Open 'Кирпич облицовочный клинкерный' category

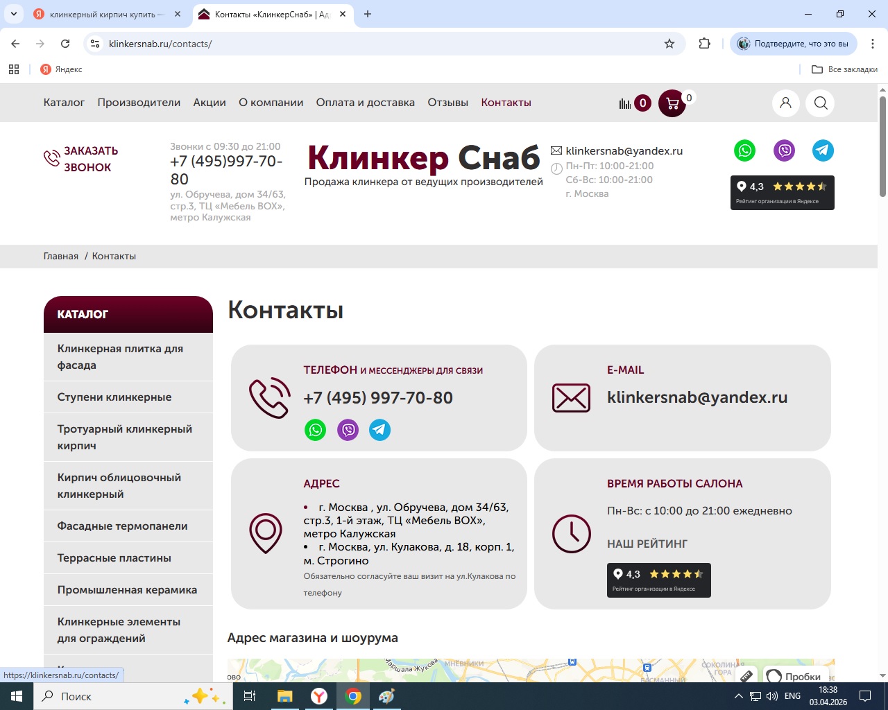coord(128,486)
